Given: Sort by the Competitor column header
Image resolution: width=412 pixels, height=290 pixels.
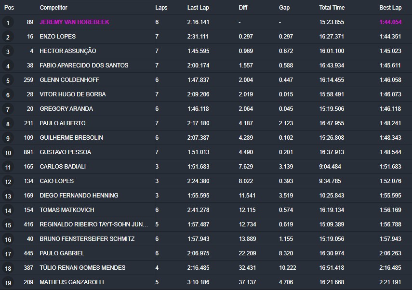Looking at the screenshot, I should tap(53, 8).
